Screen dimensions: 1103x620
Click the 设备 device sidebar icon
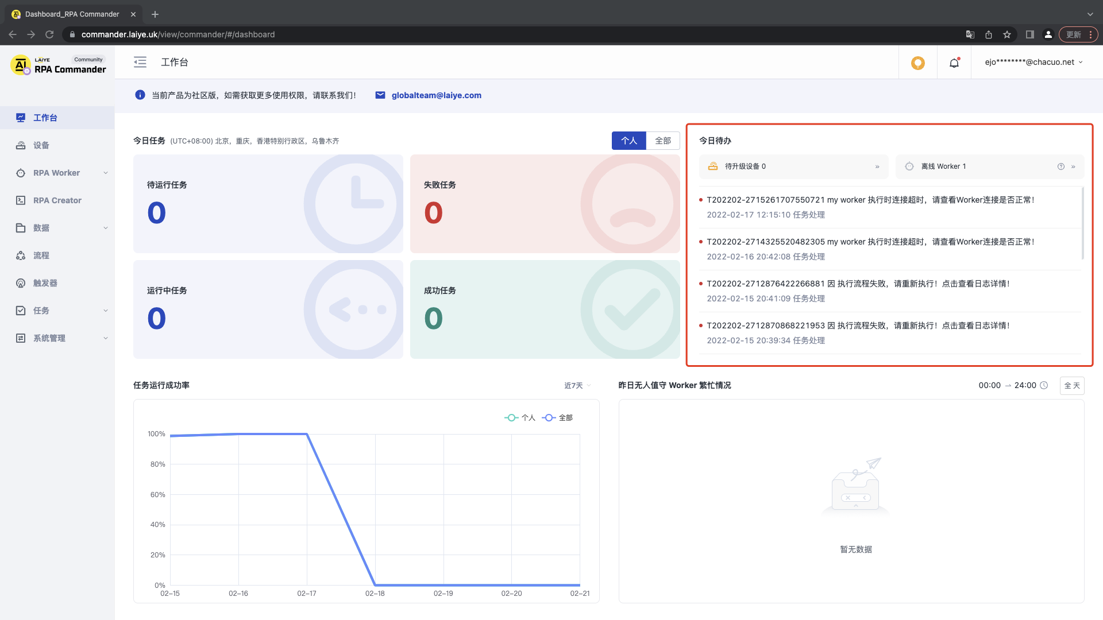(x=21, y=145)
